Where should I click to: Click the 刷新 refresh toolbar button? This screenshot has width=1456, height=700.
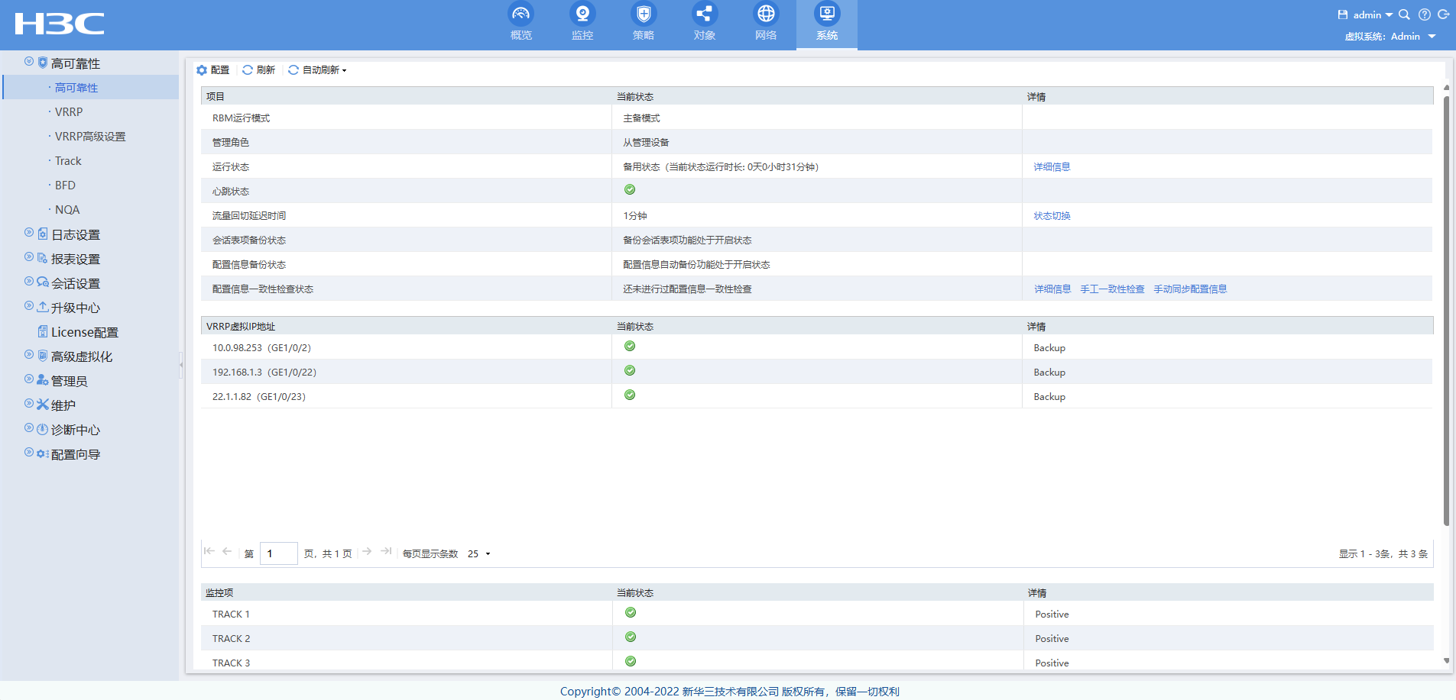coord(258,70)
